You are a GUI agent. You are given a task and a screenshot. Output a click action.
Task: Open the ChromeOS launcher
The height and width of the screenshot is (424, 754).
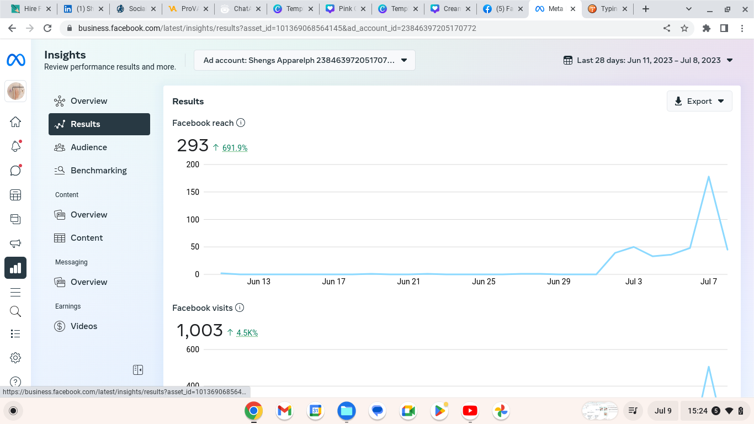pyautogui.click(x=13, y=411)
